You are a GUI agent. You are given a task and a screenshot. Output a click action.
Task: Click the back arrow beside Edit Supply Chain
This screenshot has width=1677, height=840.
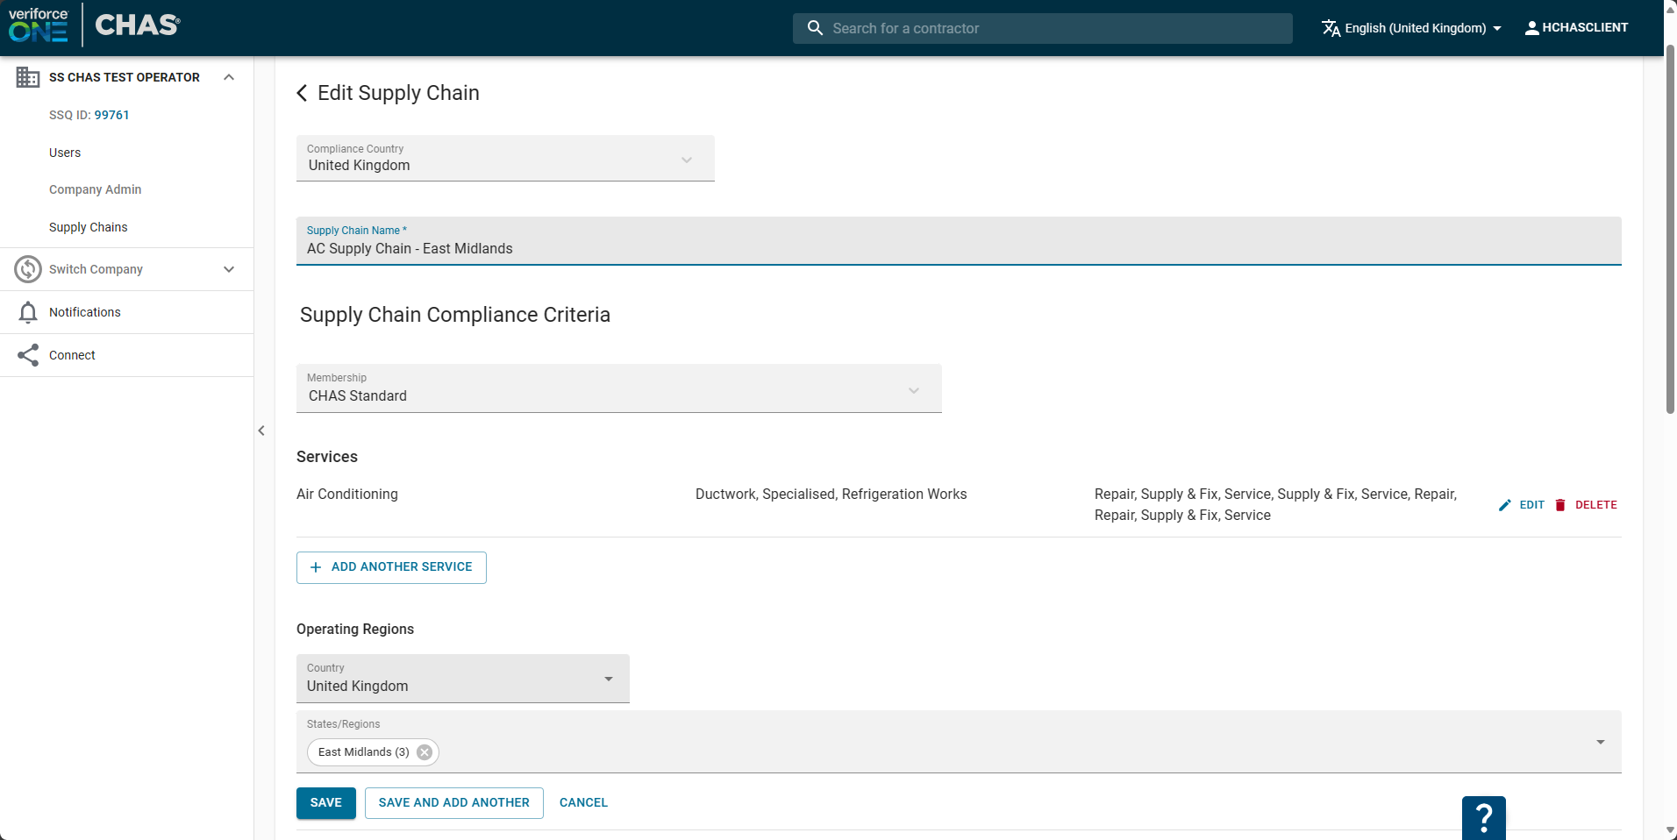(x=302, y=93)
